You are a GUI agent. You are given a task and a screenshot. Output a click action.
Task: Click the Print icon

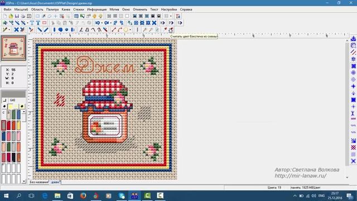(23, 16)
